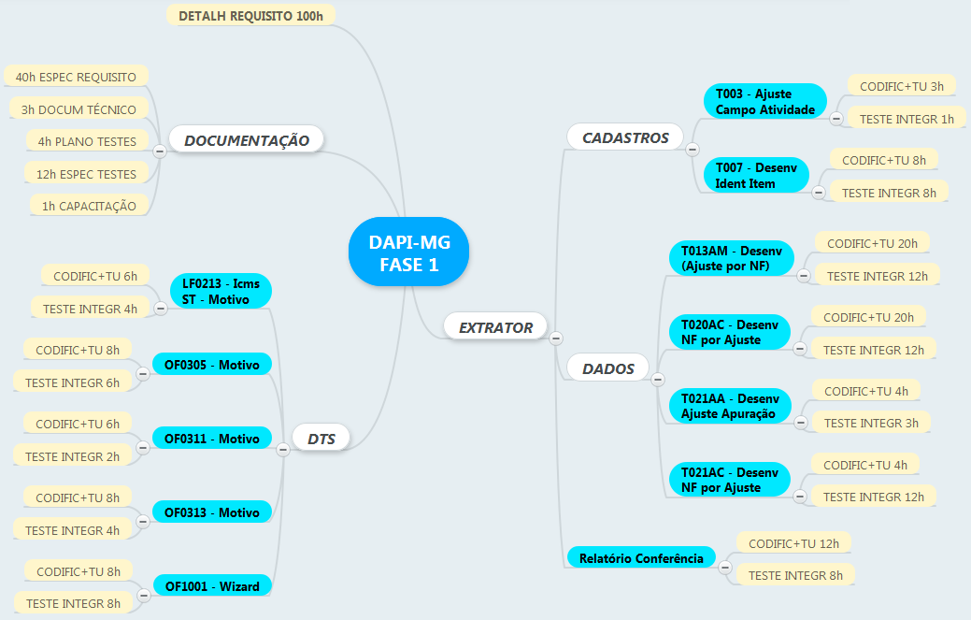
Task: Select T003 - Ajuste Campo Atividade node
Action: 765,102
